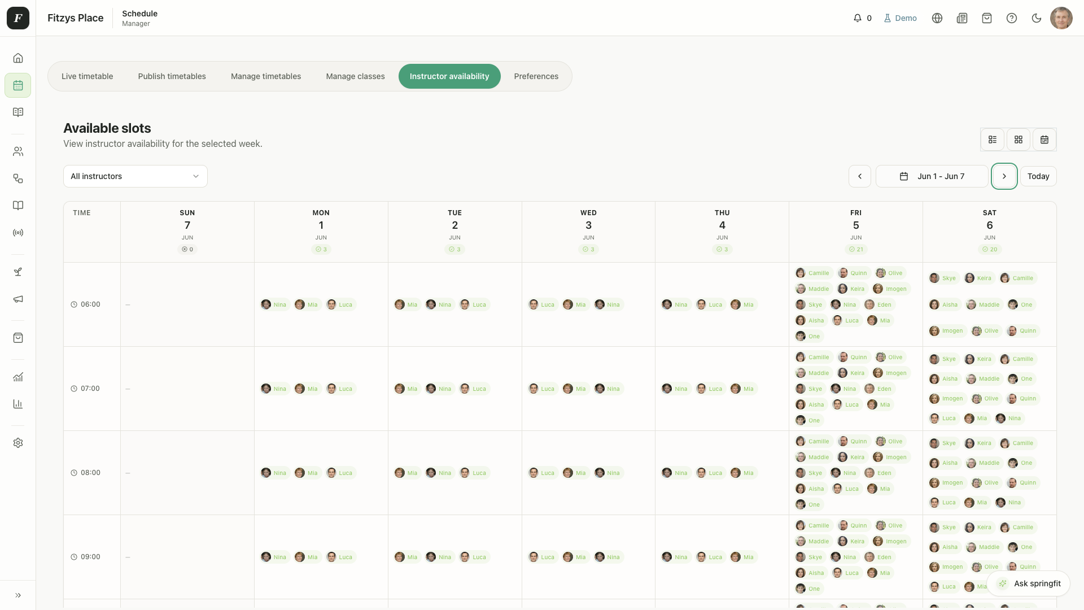Click the Skye chip in Saturday 06:00
This screenshot has height=610, width=1084.
point(943,278)
